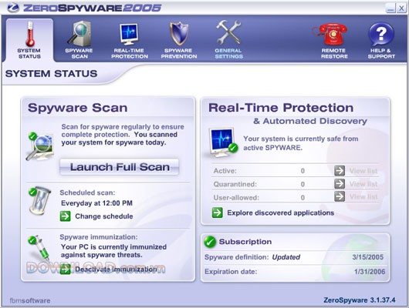Click the Spyware definition date 3/15/2005
This screenshot has width=409, height=308.
[368, 257]
